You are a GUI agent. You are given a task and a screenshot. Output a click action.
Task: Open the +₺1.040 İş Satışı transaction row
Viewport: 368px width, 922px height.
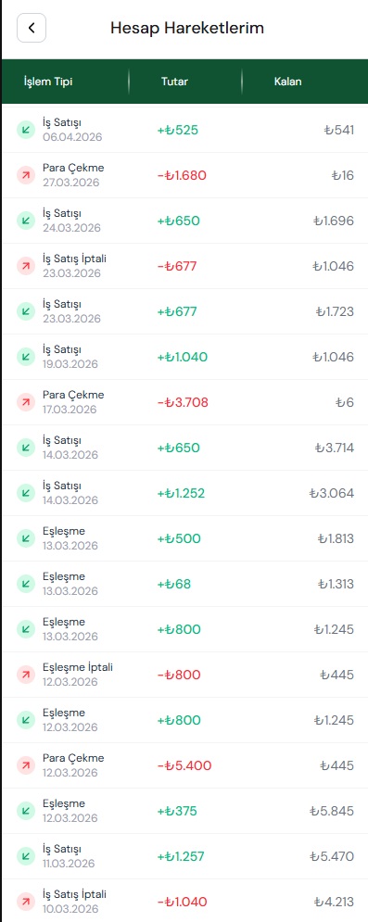coord(184,357)
